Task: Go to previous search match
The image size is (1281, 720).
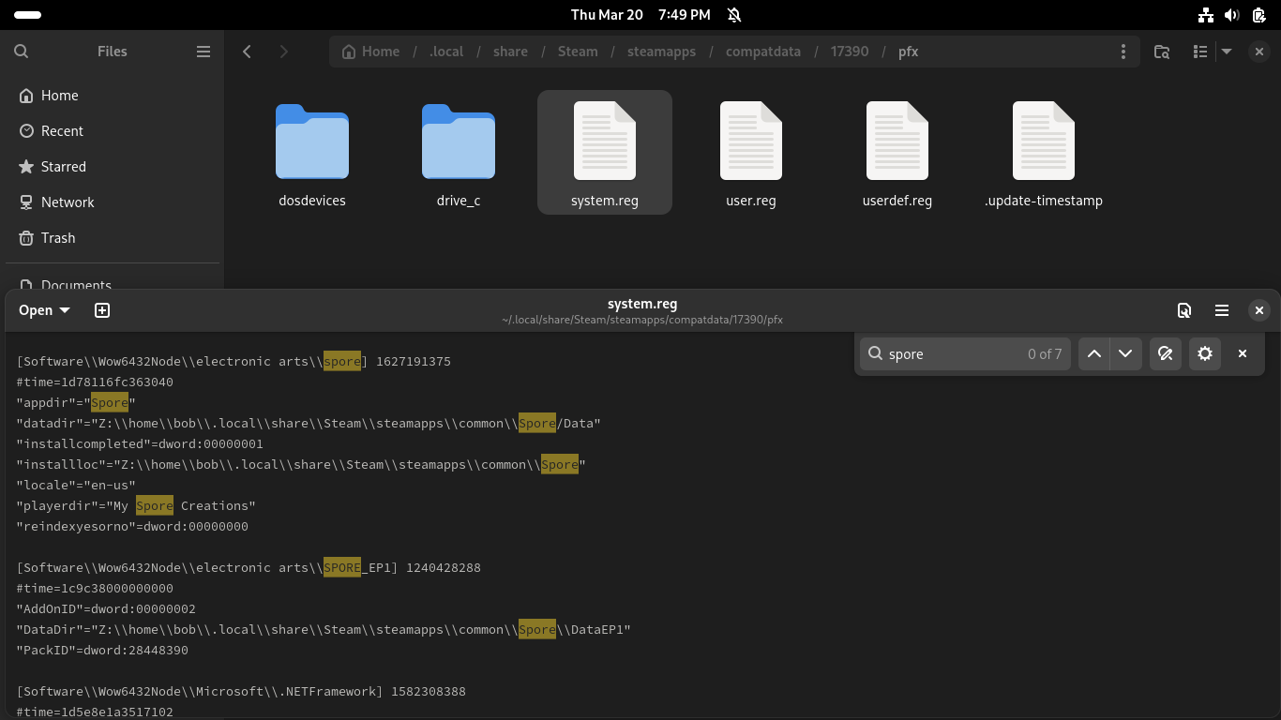Action: pos(1094,353)
